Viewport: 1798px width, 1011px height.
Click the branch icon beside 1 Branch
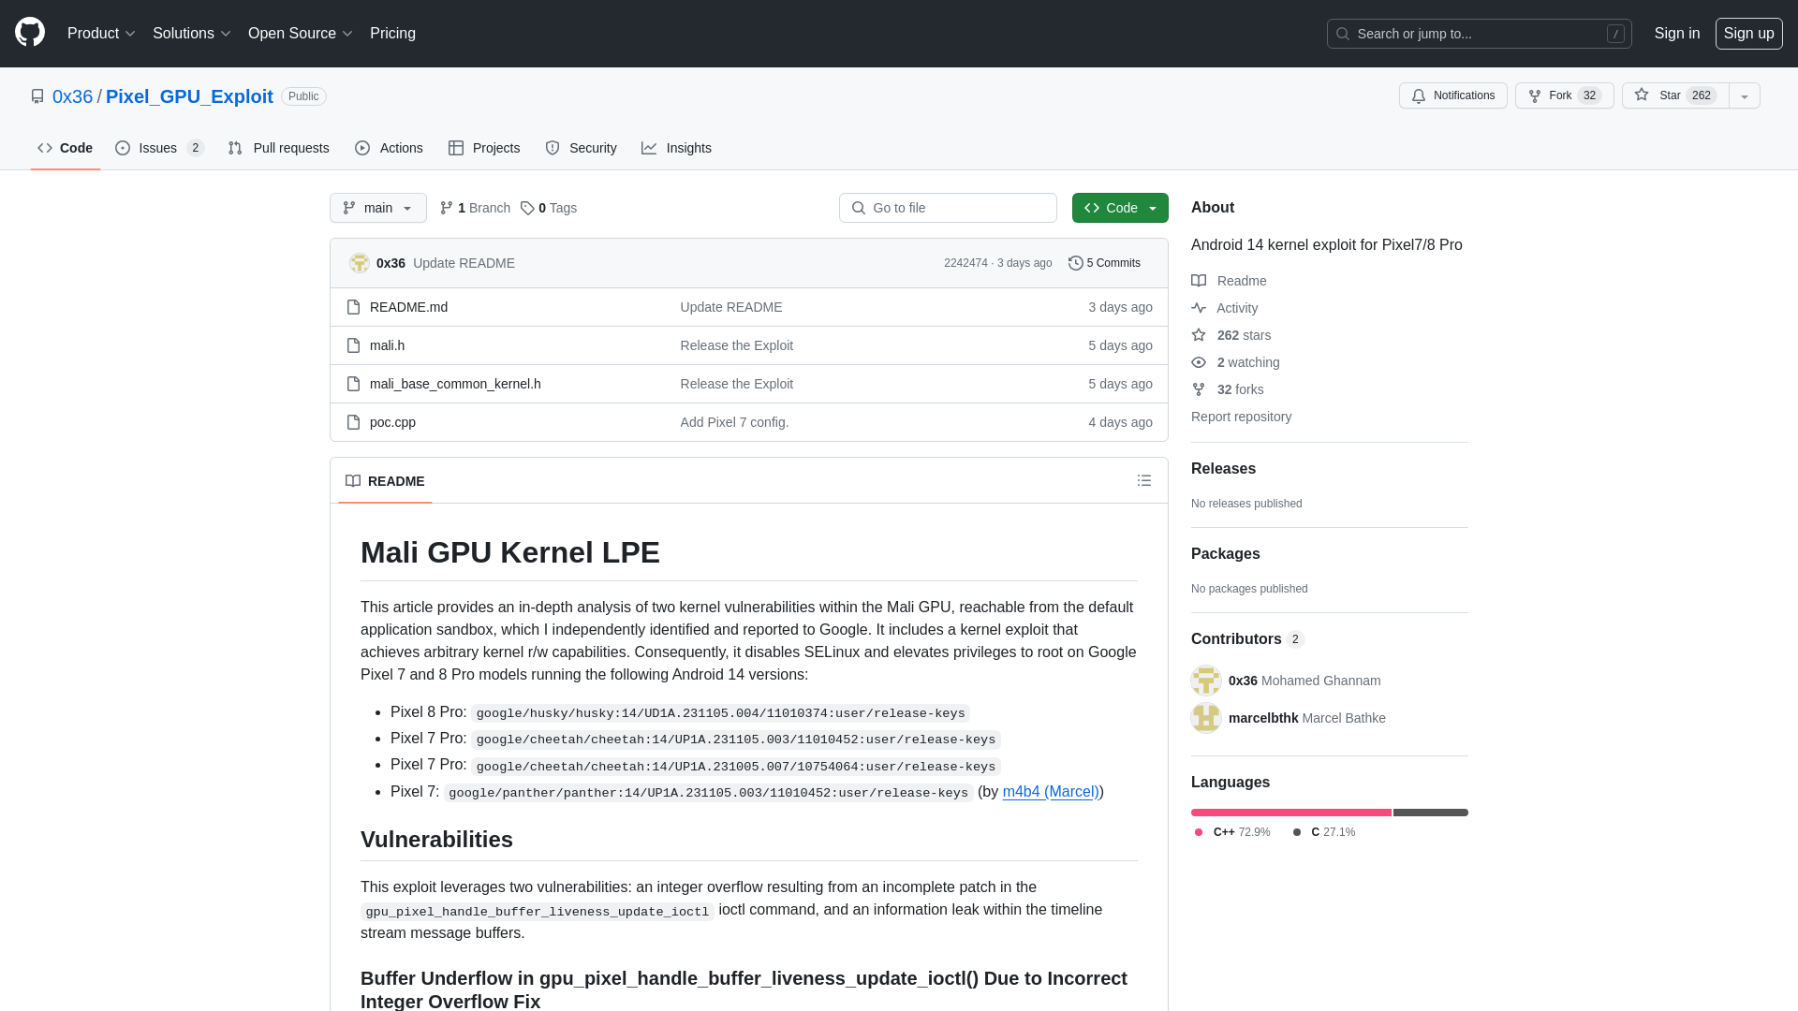click(x=447, y=208)
